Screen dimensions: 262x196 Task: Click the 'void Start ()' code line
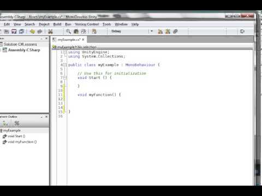(94, 78)
